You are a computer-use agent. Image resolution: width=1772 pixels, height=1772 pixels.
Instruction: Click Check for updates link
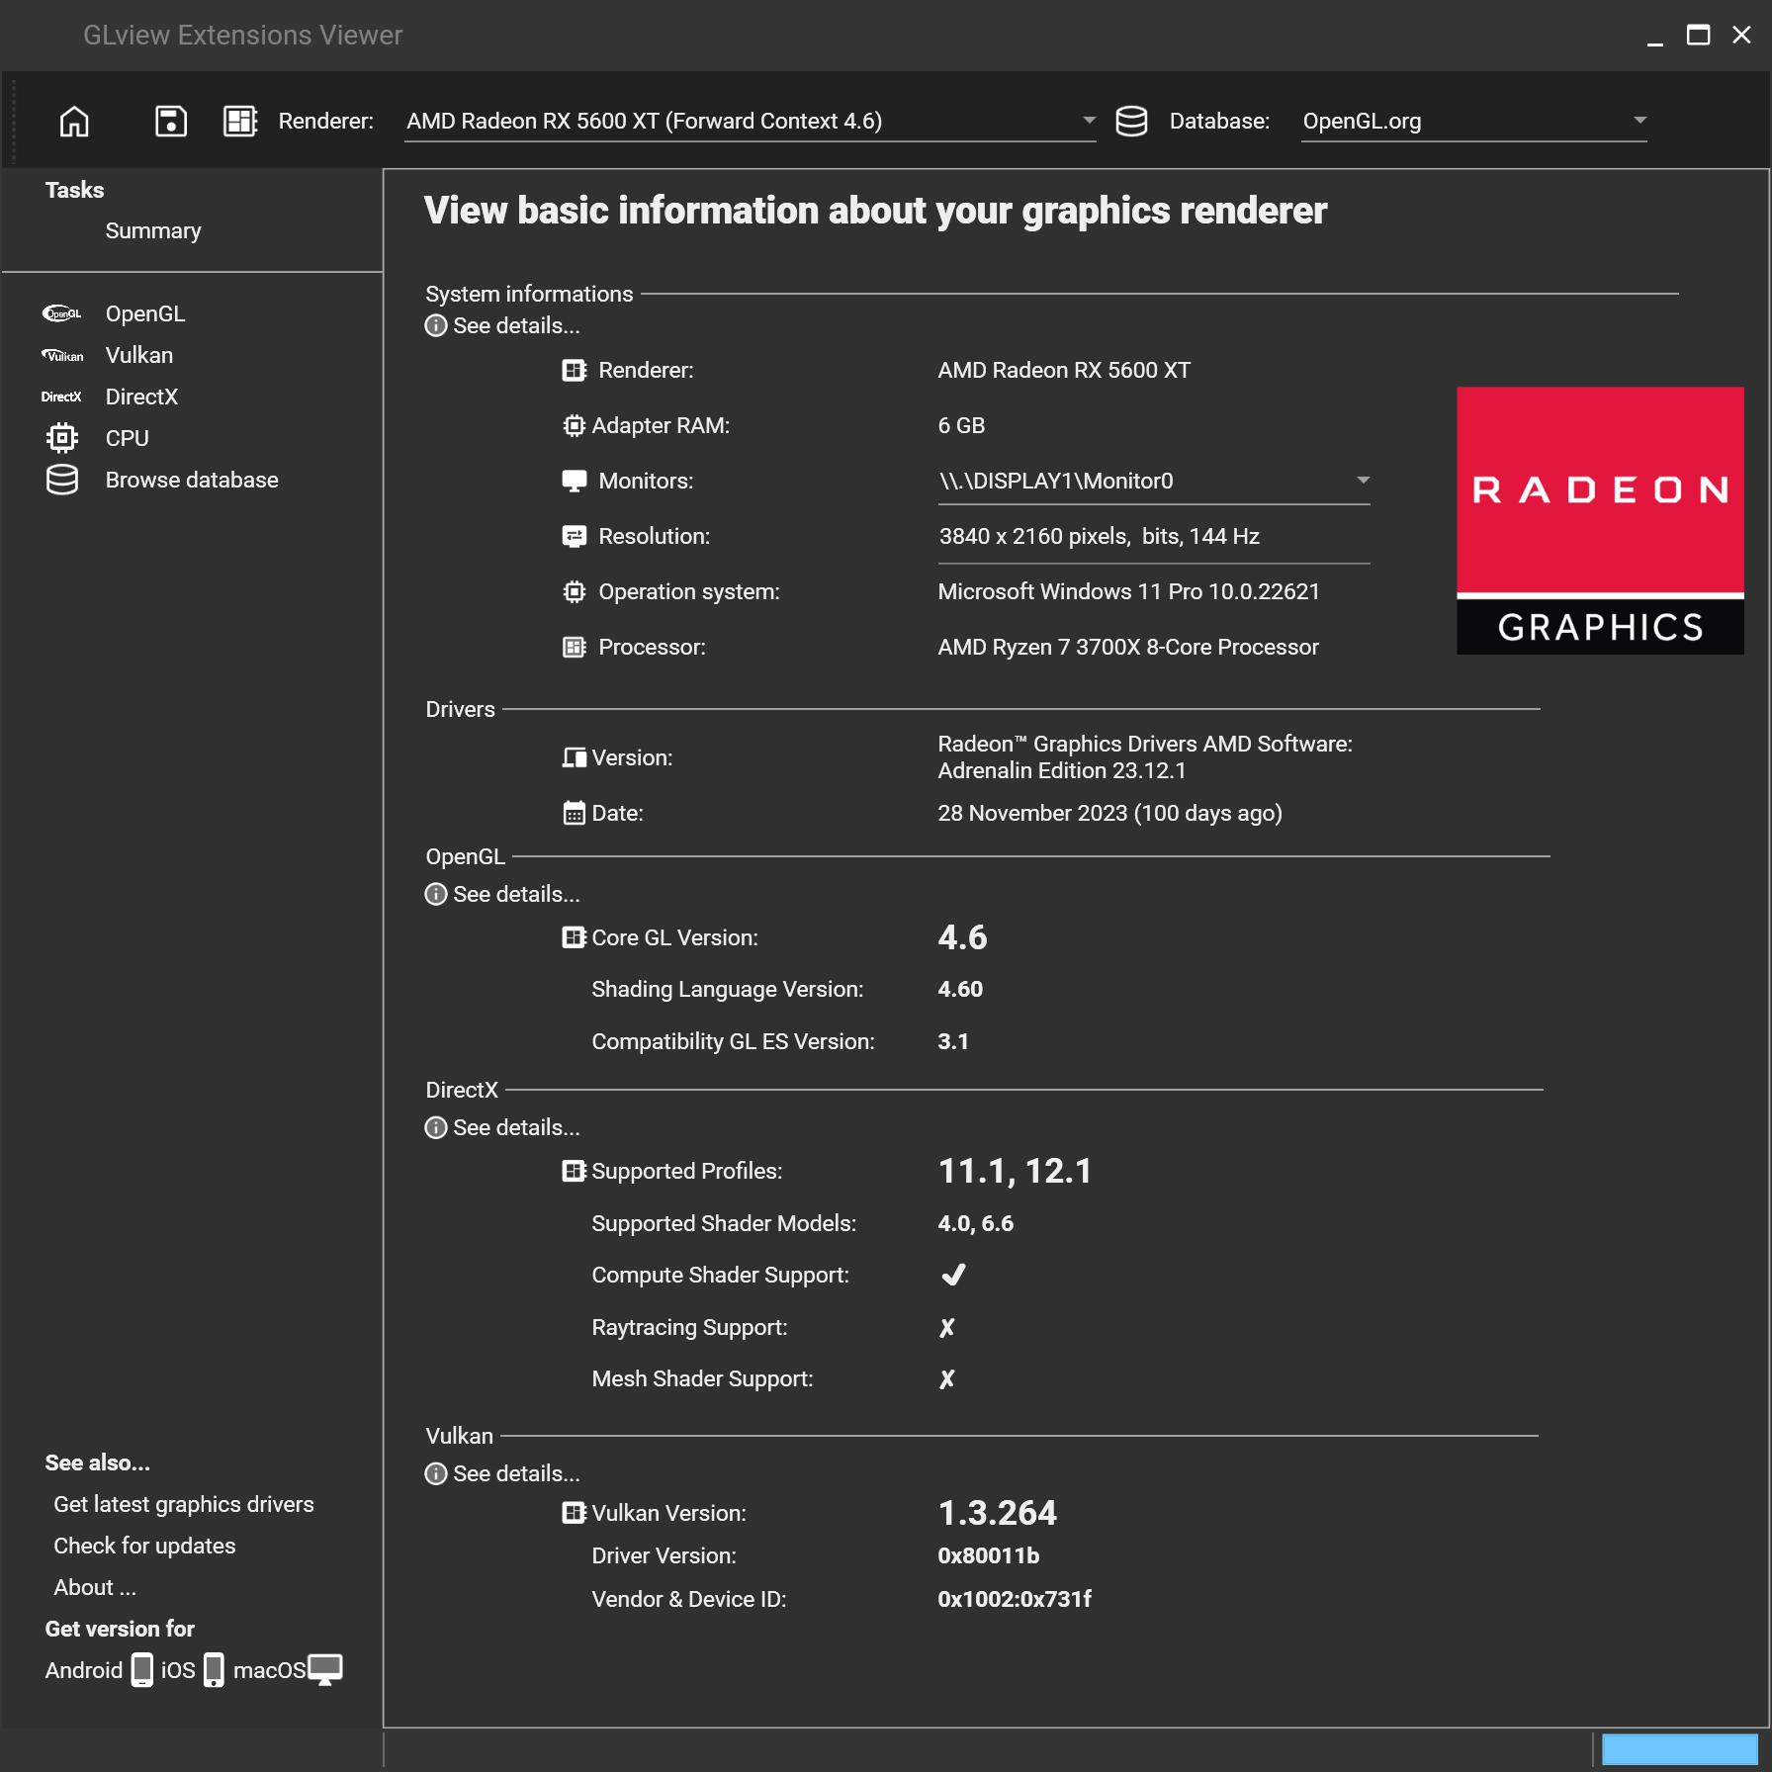[x=144, y=1547]
